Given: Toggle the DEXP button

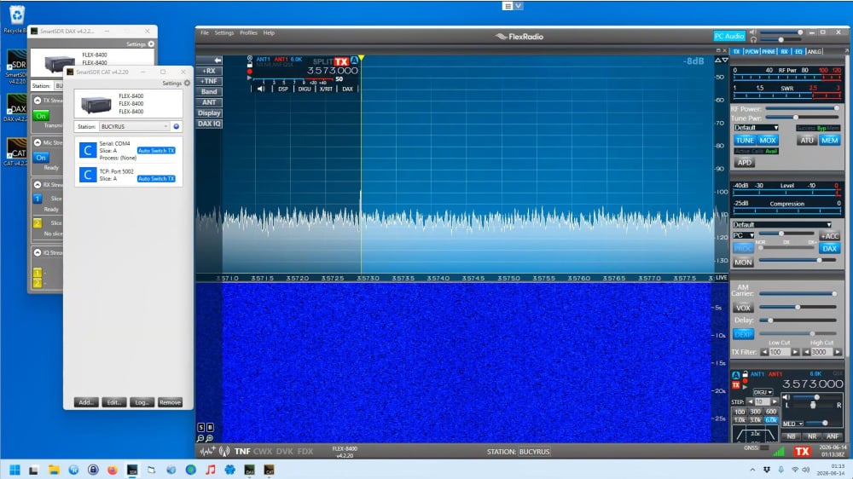Looking at the screenshot, I should 743,334.
